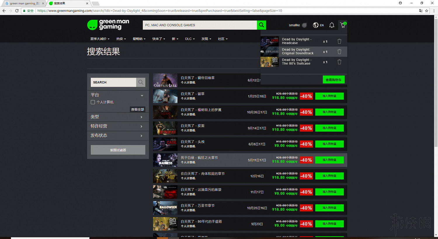Viewport: 438px width, 239px height.
Task: Remove Dead by Daylight Headcase from cart
Action: [339, 41]
